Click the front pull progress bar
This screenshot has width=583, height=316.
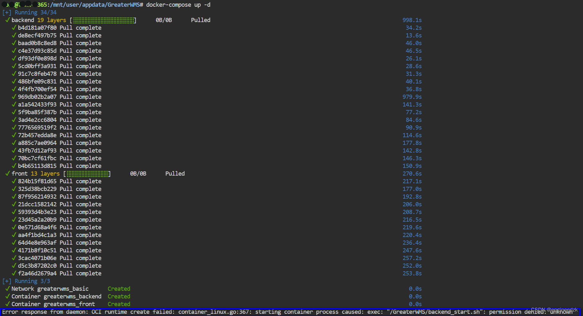point(87,174)
